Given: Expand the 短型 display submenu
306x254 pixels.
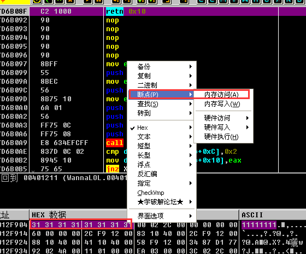Looking at the screenshot, I should (162, 146).
